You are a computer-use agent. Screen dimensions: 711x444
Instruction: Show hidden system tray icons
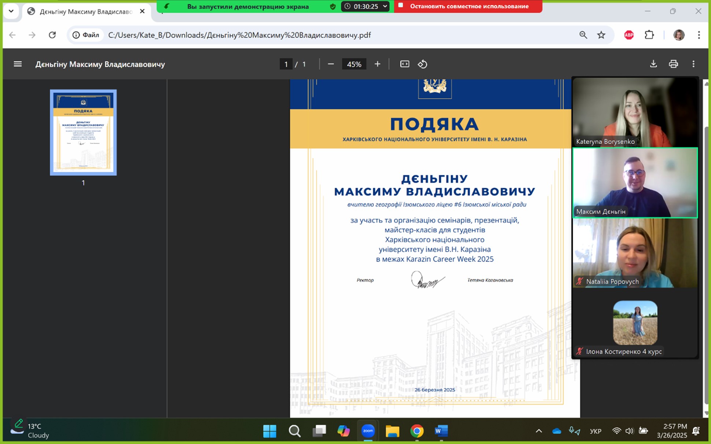539,431
